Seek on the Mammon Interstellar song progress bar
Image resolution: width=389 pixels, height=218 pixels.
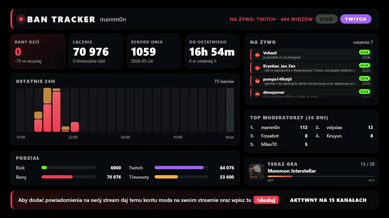coord(321,176)
